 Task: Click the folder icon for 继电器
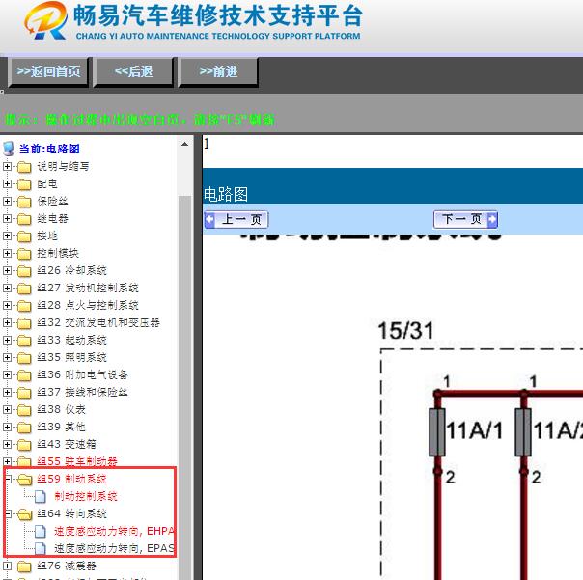click(x=24, y=219)
